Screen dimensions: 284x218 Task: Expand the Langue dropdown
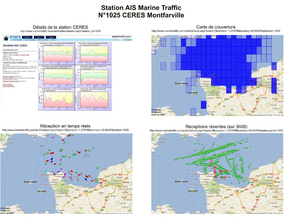click(x=128, y=40)
